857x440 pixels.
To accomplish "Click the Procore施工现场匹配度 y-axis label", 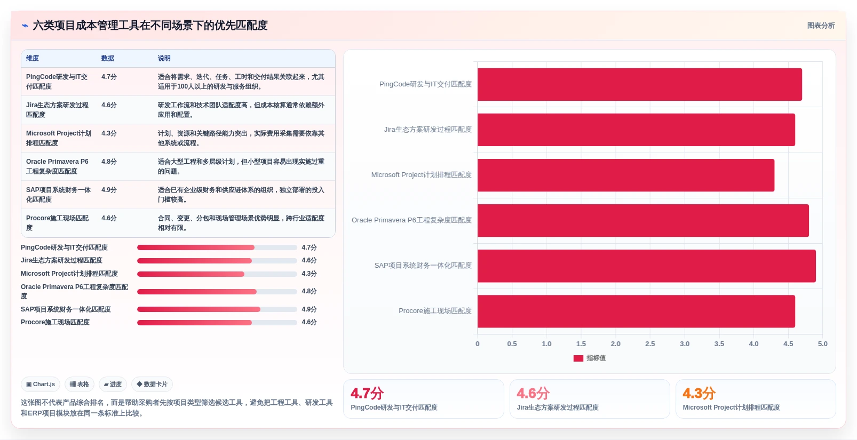I will (x=435, y=311).
